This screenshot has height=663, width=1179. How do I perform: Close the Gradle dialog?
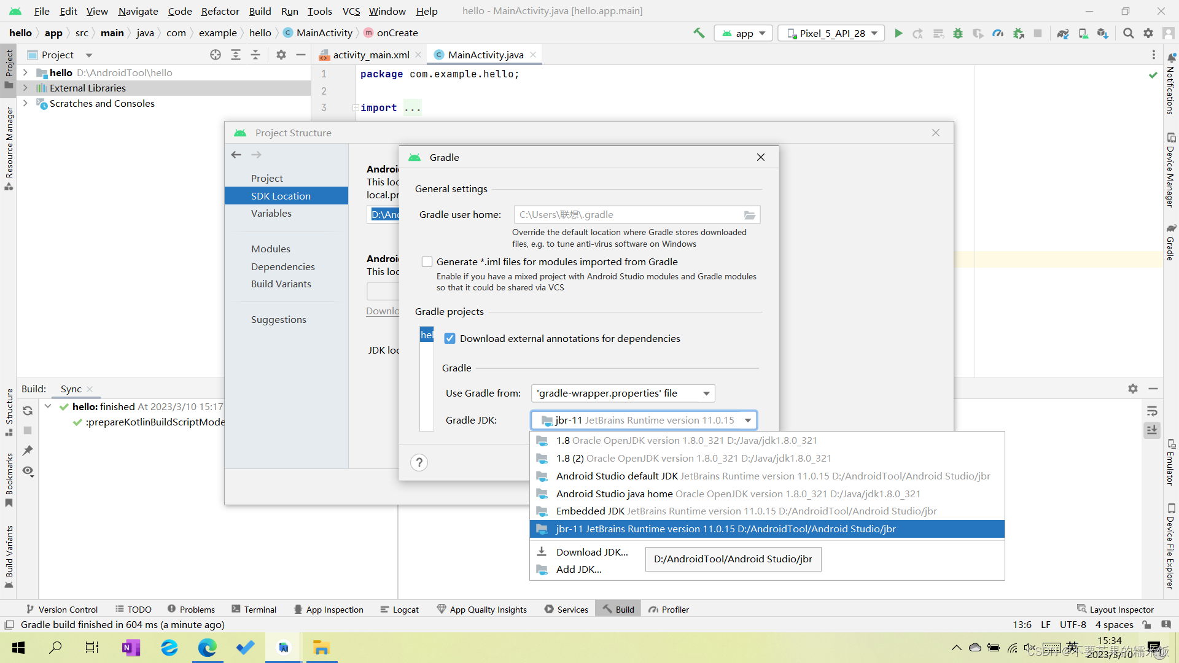(x=761, y=158)
